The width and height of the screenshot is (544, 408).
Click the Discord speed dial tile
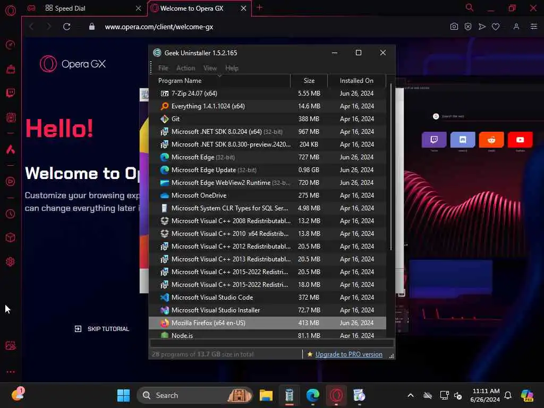pos(463,140)
